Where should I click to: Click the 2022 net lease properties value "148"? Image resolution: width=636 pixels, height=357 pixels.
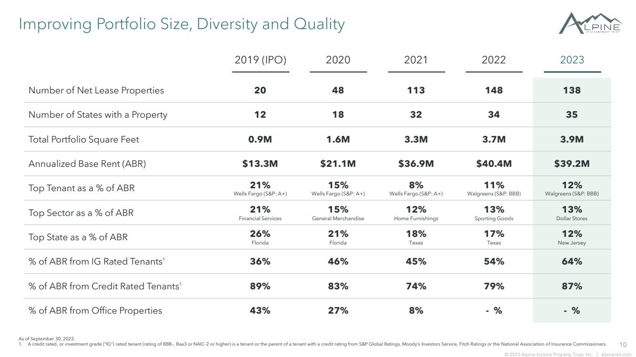click(x=494, y=90)
